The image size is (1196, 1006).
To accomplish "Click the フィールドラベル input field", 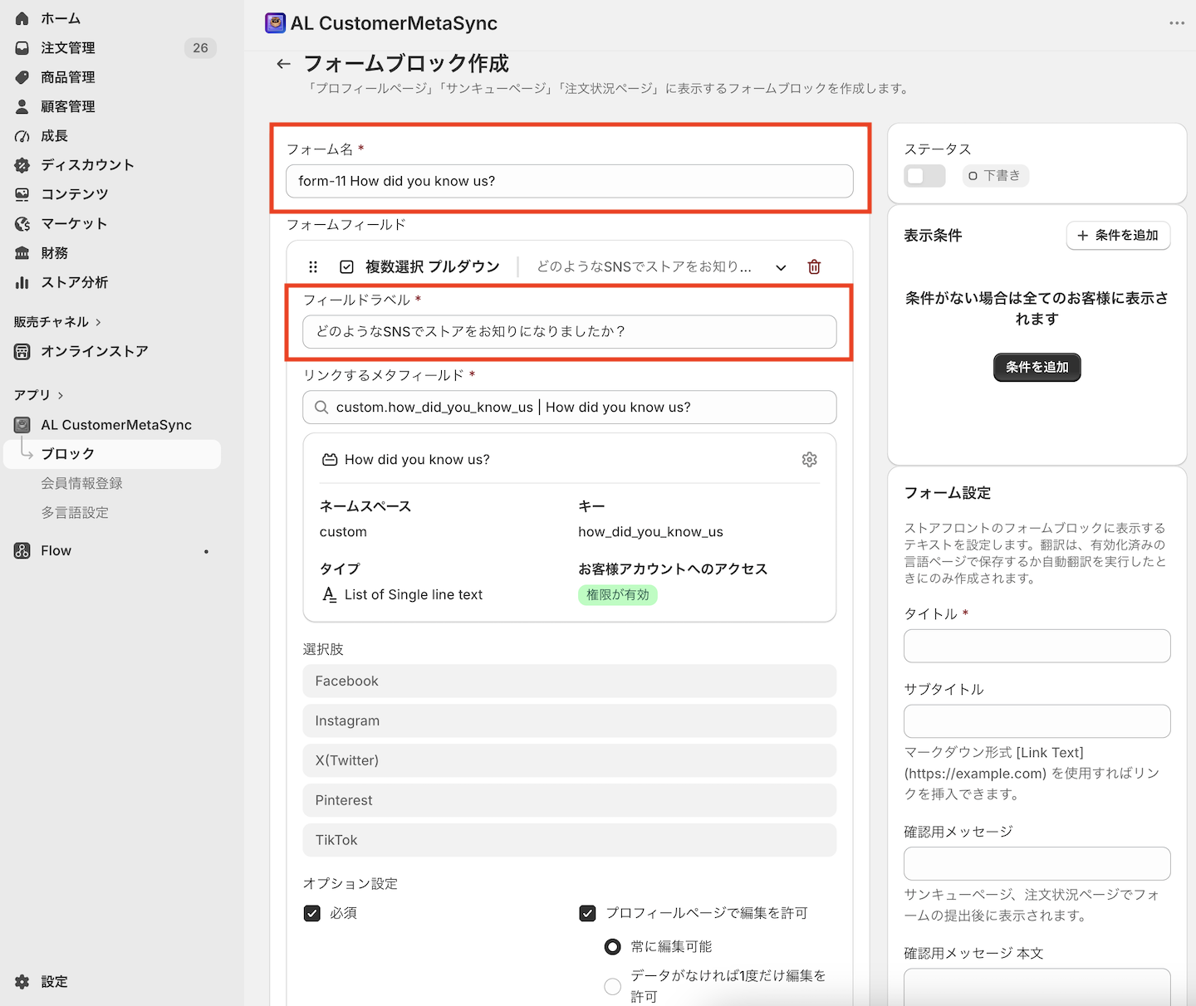I will (x=570, y=331).
